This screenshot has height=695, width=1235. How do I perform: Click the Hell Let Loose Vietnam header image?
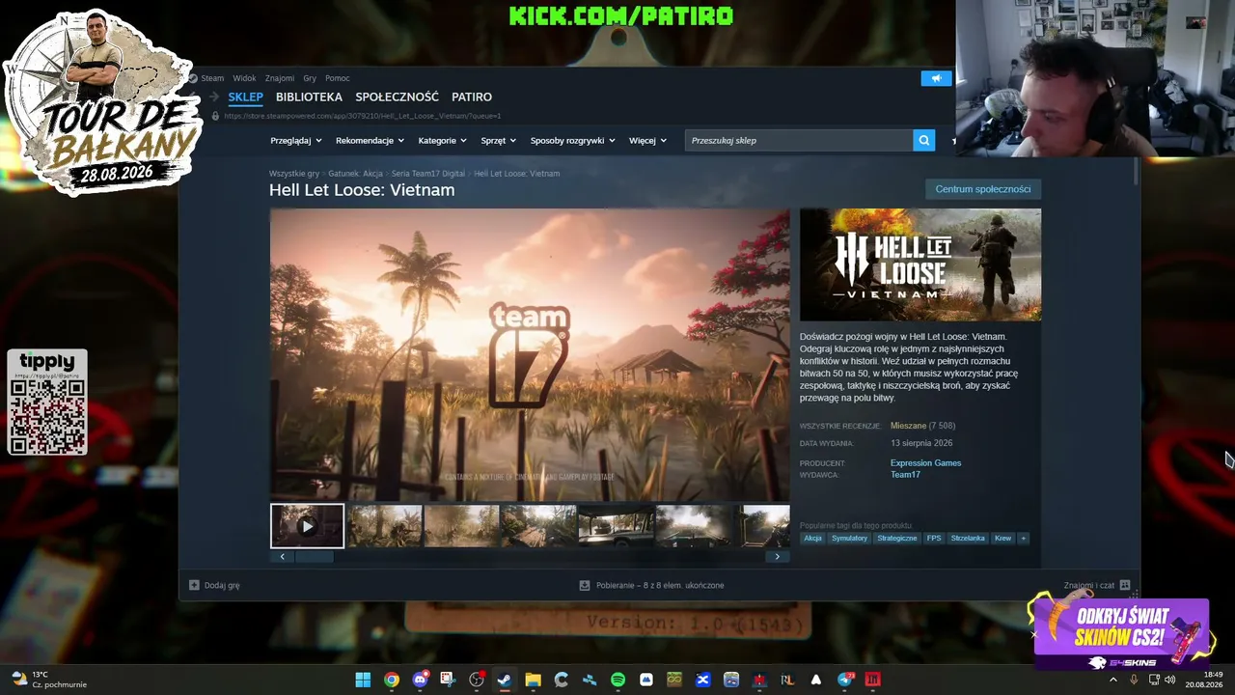[x=920, y=265]
